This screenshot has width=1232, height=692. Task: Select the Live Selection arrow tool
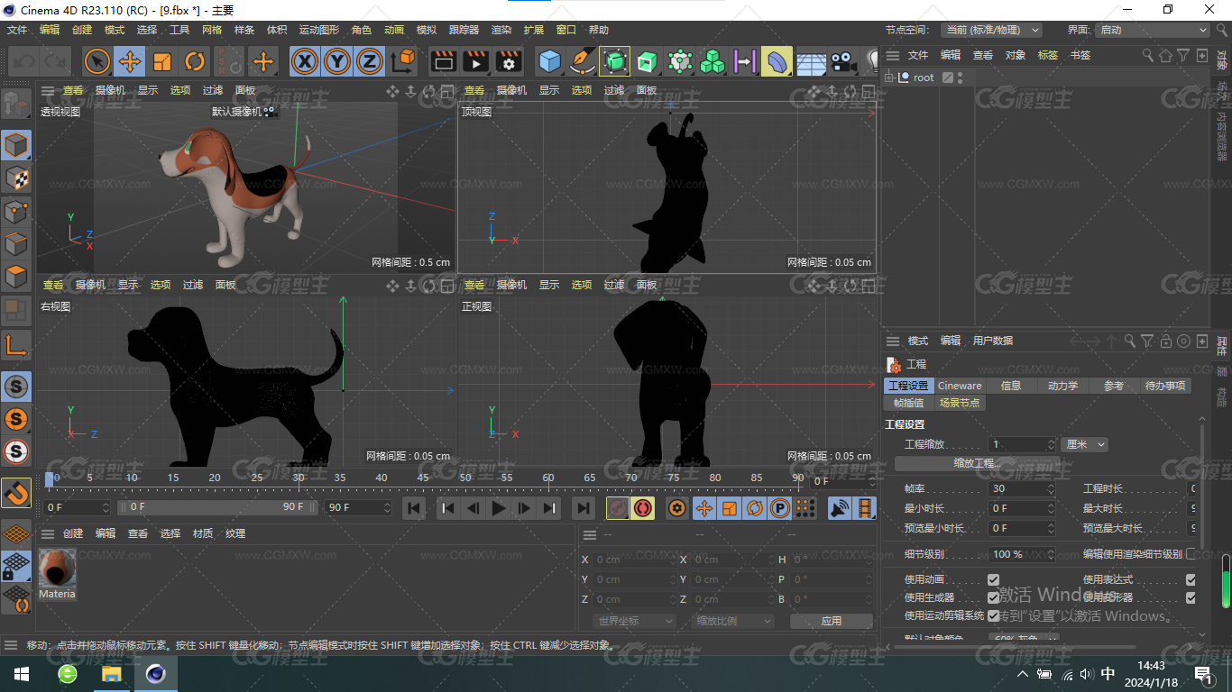[97, 61]
